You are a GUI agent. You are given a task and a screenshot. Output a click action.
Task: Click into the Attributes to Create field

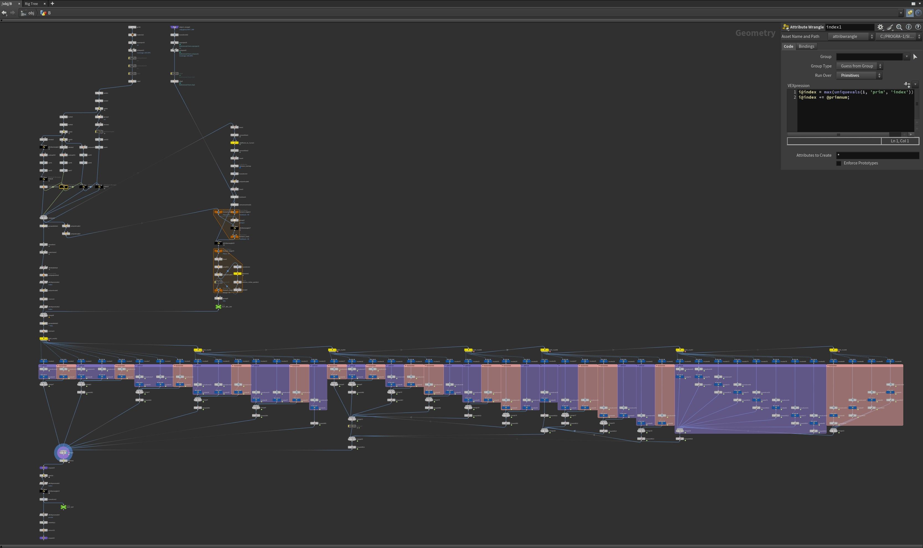pyautogui.click(x=878, y=156)
